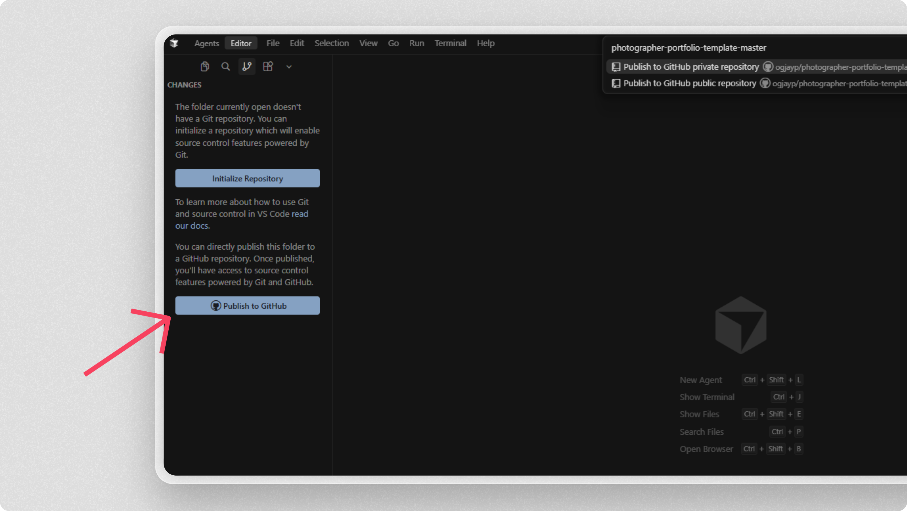The width and height of the screenshot is (907, 511).
Task: Select the Source Control branch icon
Action: coord(247,67)
